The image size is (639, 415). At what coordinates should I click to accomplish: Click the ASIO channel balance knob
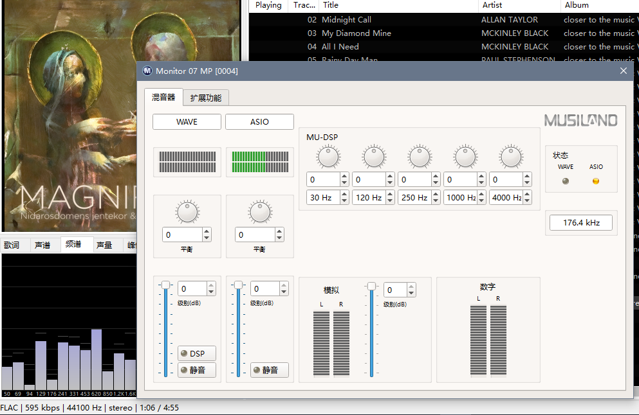click(x=259, y=212)
